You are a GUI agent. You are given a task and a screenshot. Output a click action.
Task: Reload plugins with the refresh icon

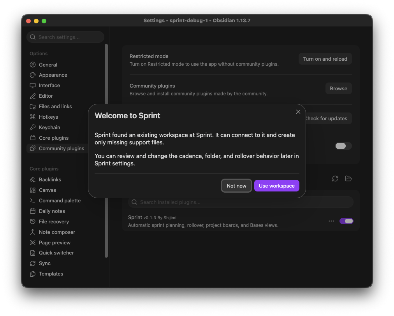[335, 179]
